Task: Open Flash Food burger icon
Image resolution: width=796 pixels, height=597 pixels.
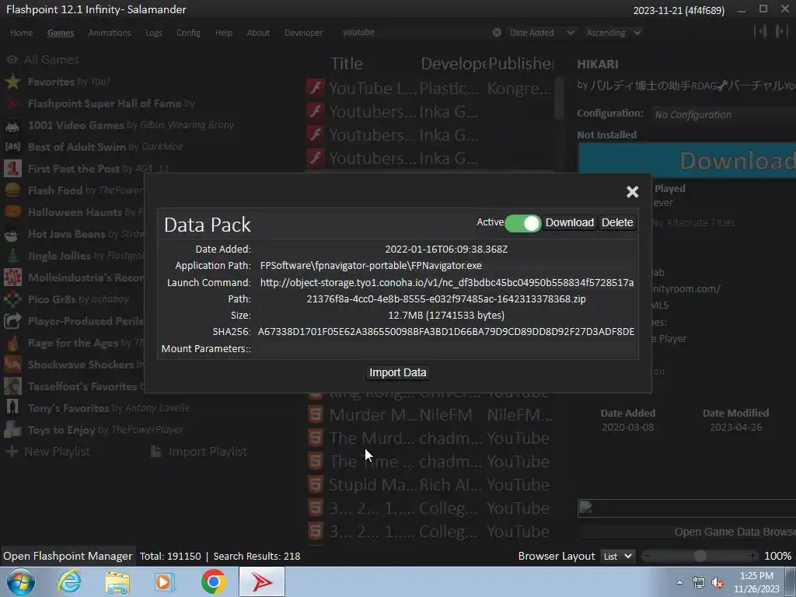Action: [12, 190]
